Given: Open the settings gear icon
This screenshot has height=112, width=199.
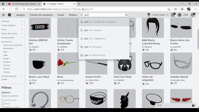Looking at the screenshot, I should coord(193,15).
